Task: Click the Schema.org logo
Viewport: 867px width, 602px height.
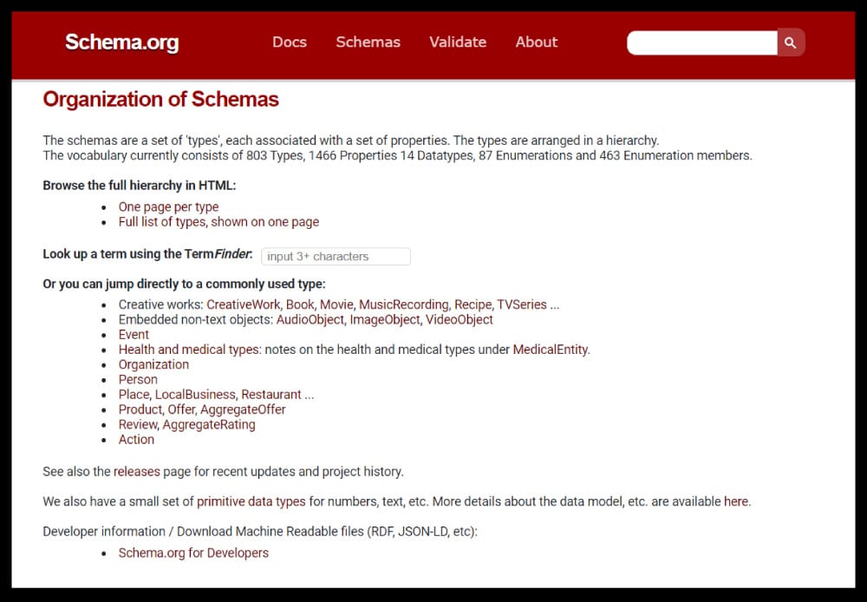Action: tap(121, 42)
